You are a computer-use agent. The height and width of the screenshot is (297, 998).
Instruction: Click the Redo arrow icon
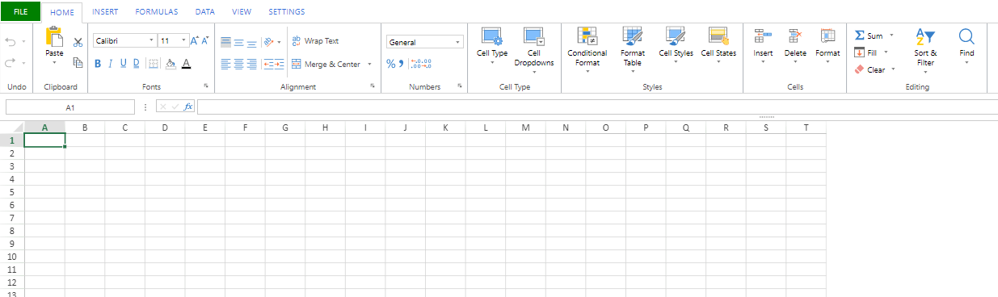point(11,62)
